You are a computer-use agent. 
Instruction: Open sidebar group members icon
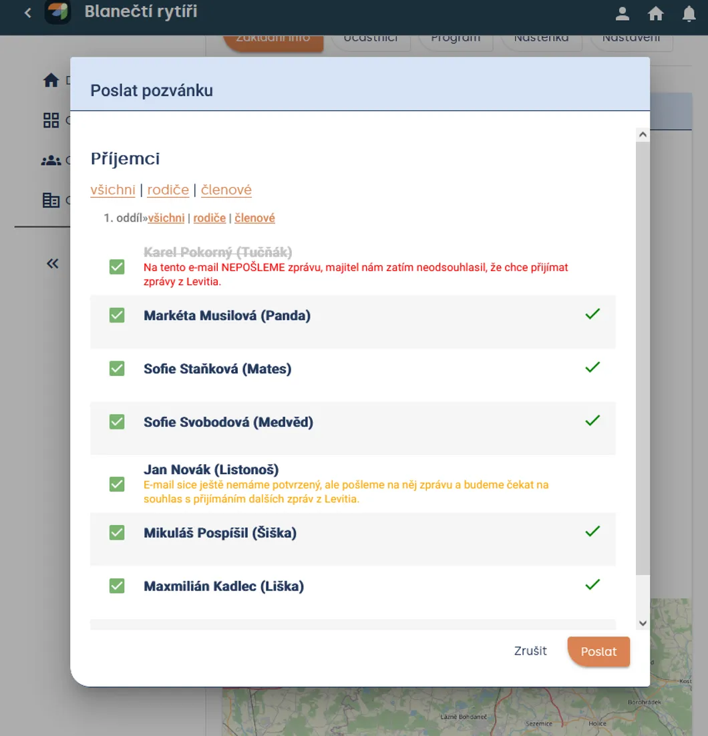click(x=51, y=160)
